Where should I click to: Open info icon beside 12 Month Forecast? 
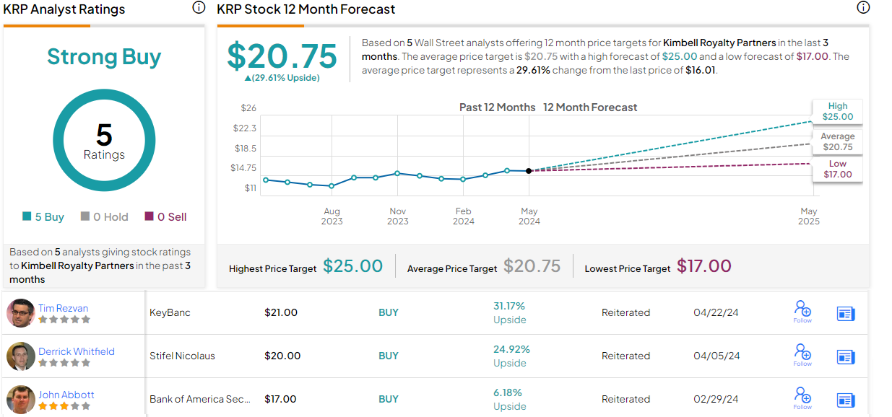pyautogui.click(x=862, y=8)
